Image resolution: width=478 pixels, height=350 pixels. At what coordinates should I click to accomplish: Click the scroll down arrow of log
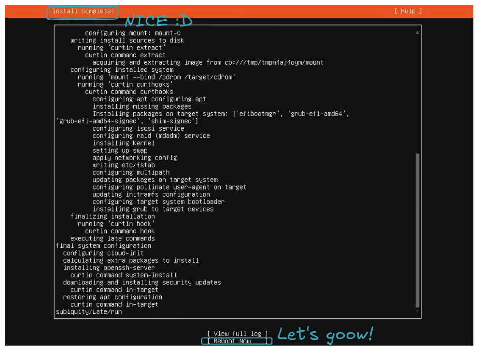click(417, 312)
